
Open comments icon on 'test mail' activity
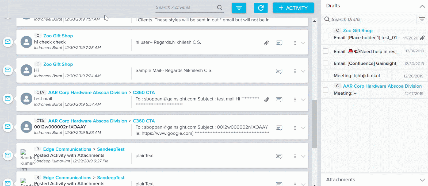[x=279, y=99]
